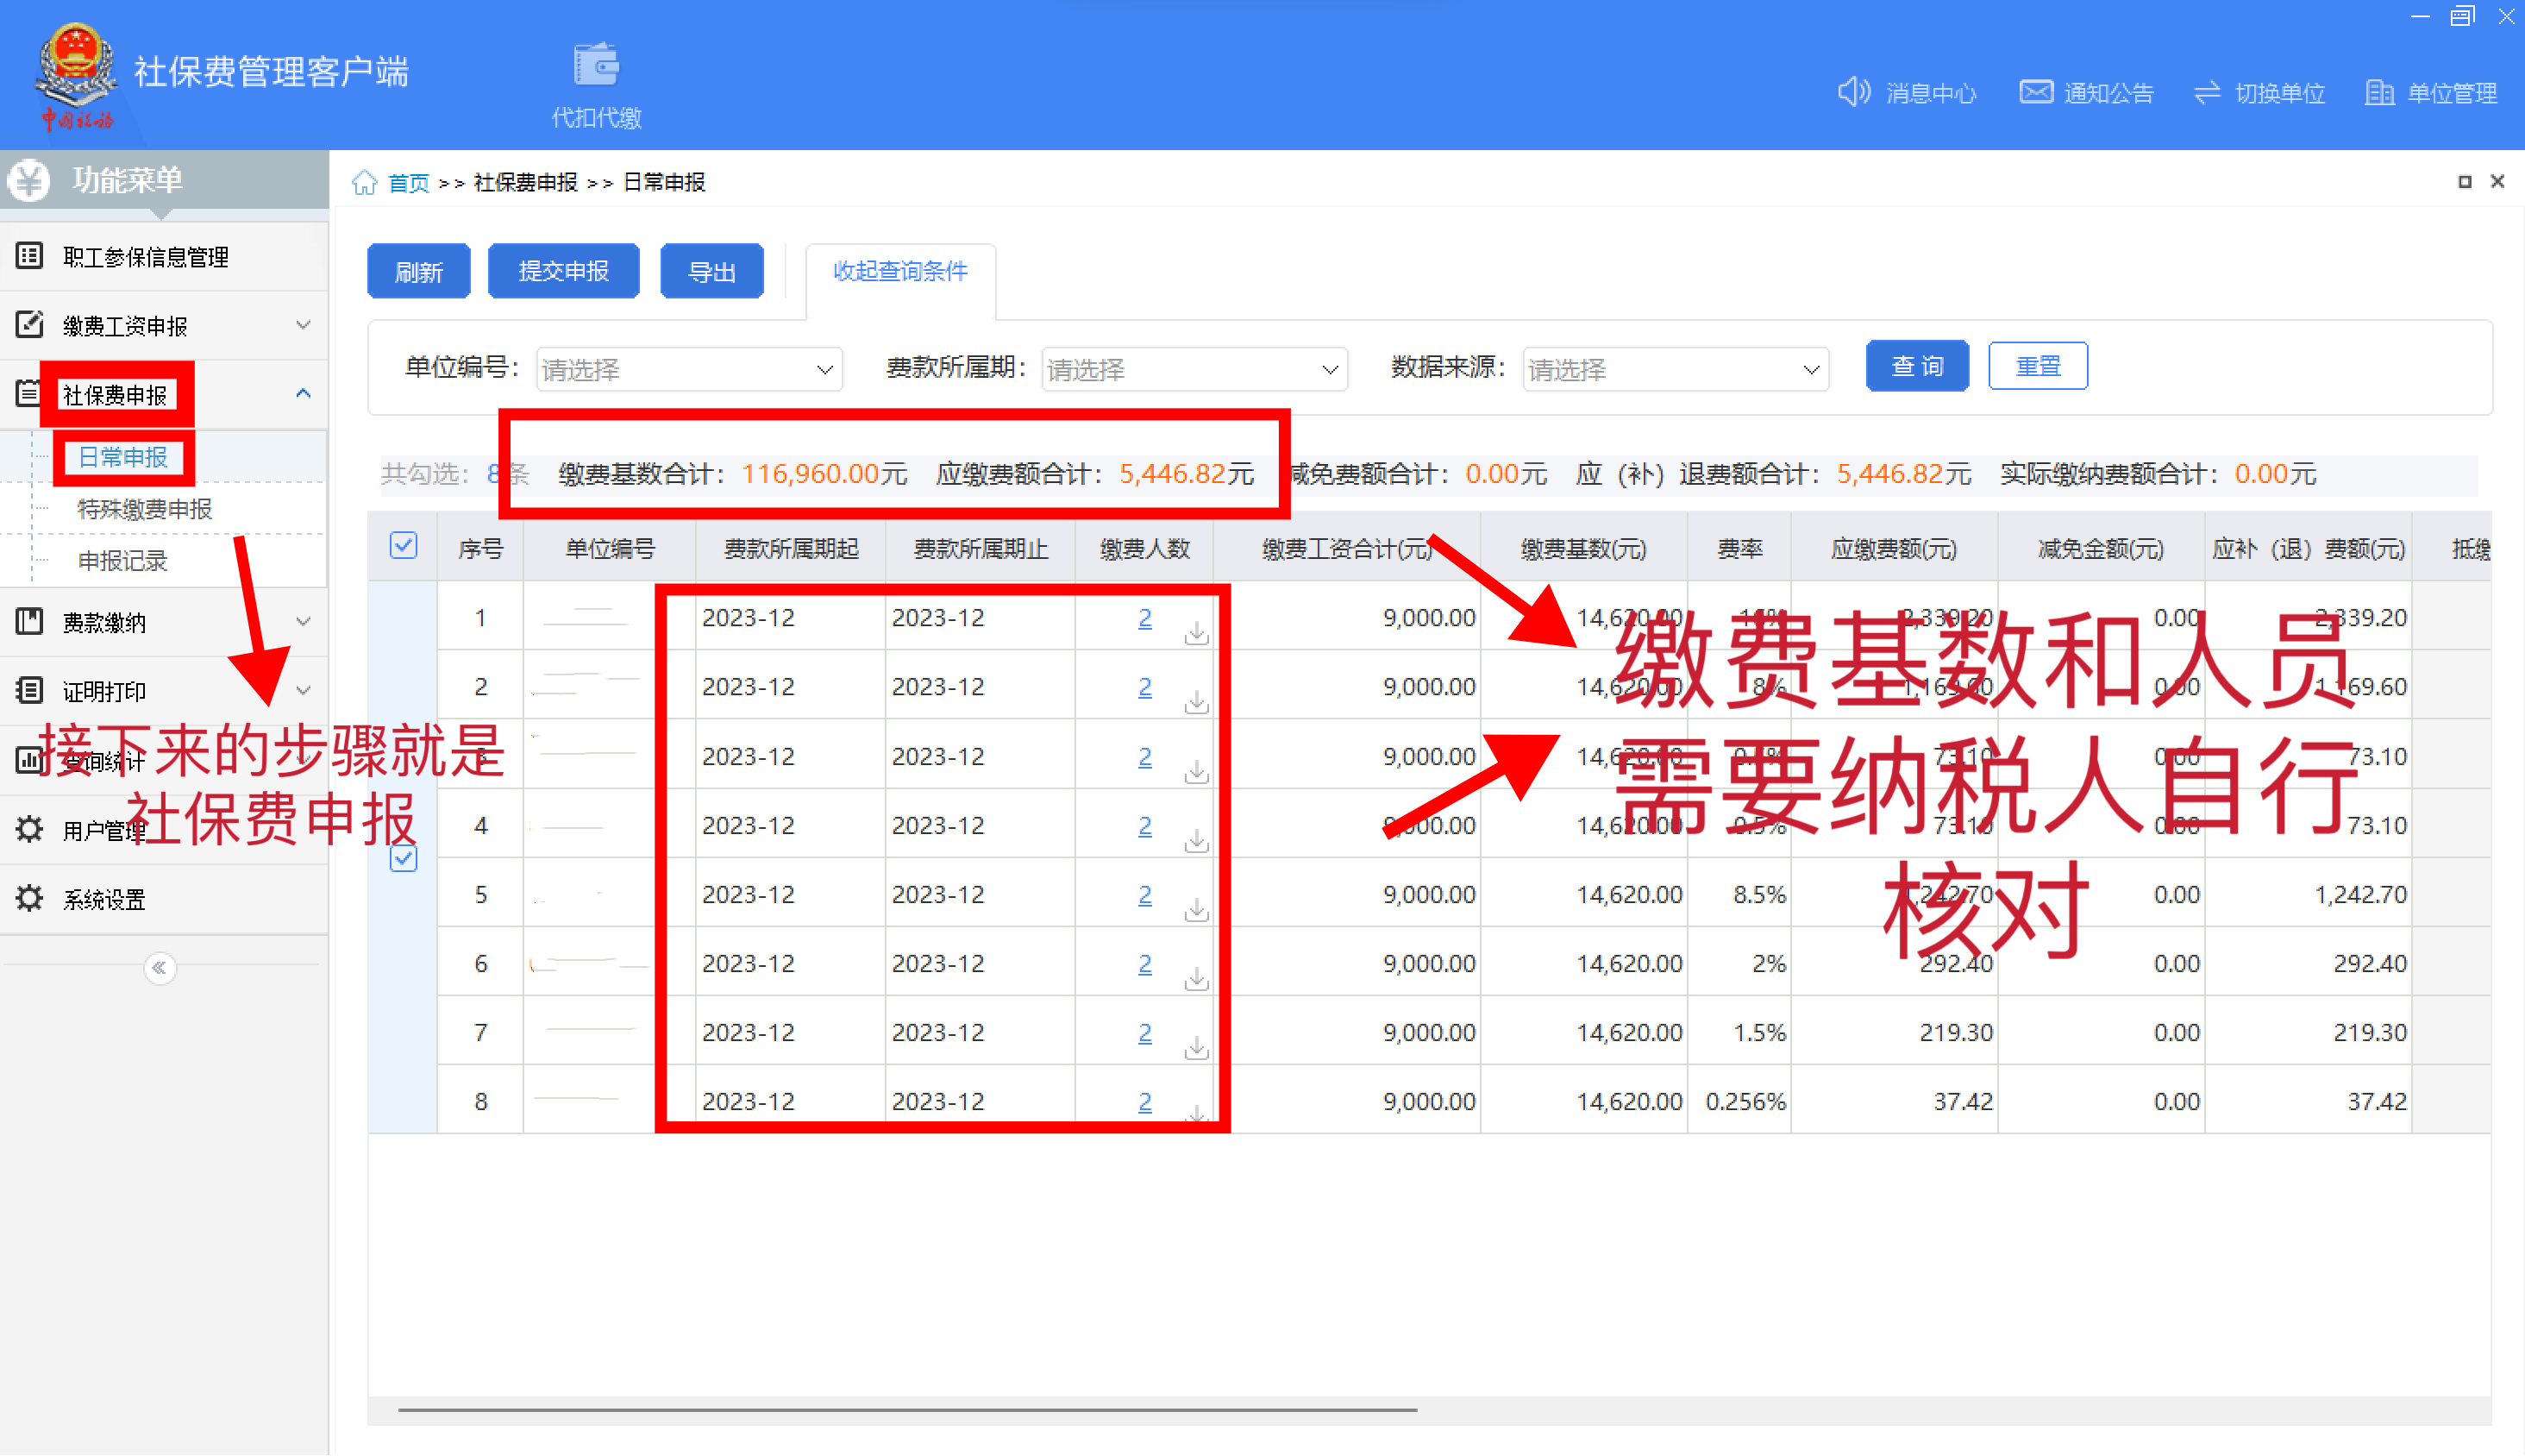The height and width of the screenshot is (1456, 2525).
Task: Click 缴费人数 link in row 5
Action: click(1144, 894)
